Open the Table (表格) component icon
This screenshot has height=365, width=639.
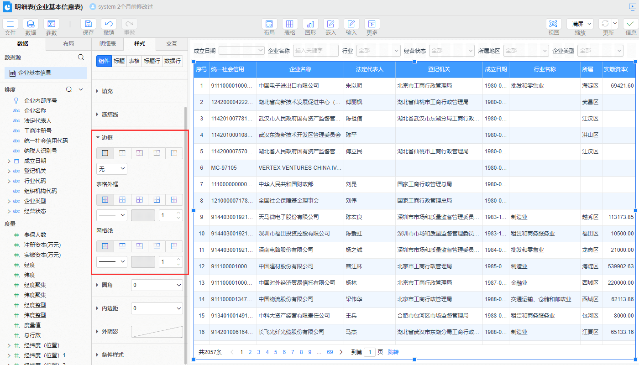click(x=290, y=24)
